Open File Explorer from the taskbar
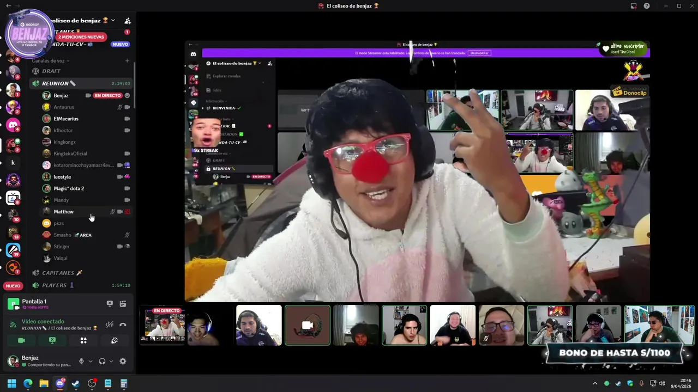Viewport: 698px width, 392px height. click(44, 383)
